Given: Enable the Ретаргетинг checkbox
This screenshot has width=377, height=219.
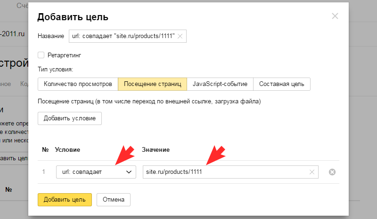Looking at the screenshot, I should [x=41, y=55].
